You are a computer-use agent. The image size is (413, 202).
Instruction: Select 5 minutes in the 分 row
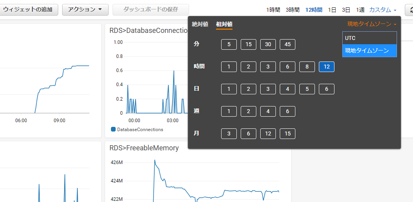click(229, 44)
